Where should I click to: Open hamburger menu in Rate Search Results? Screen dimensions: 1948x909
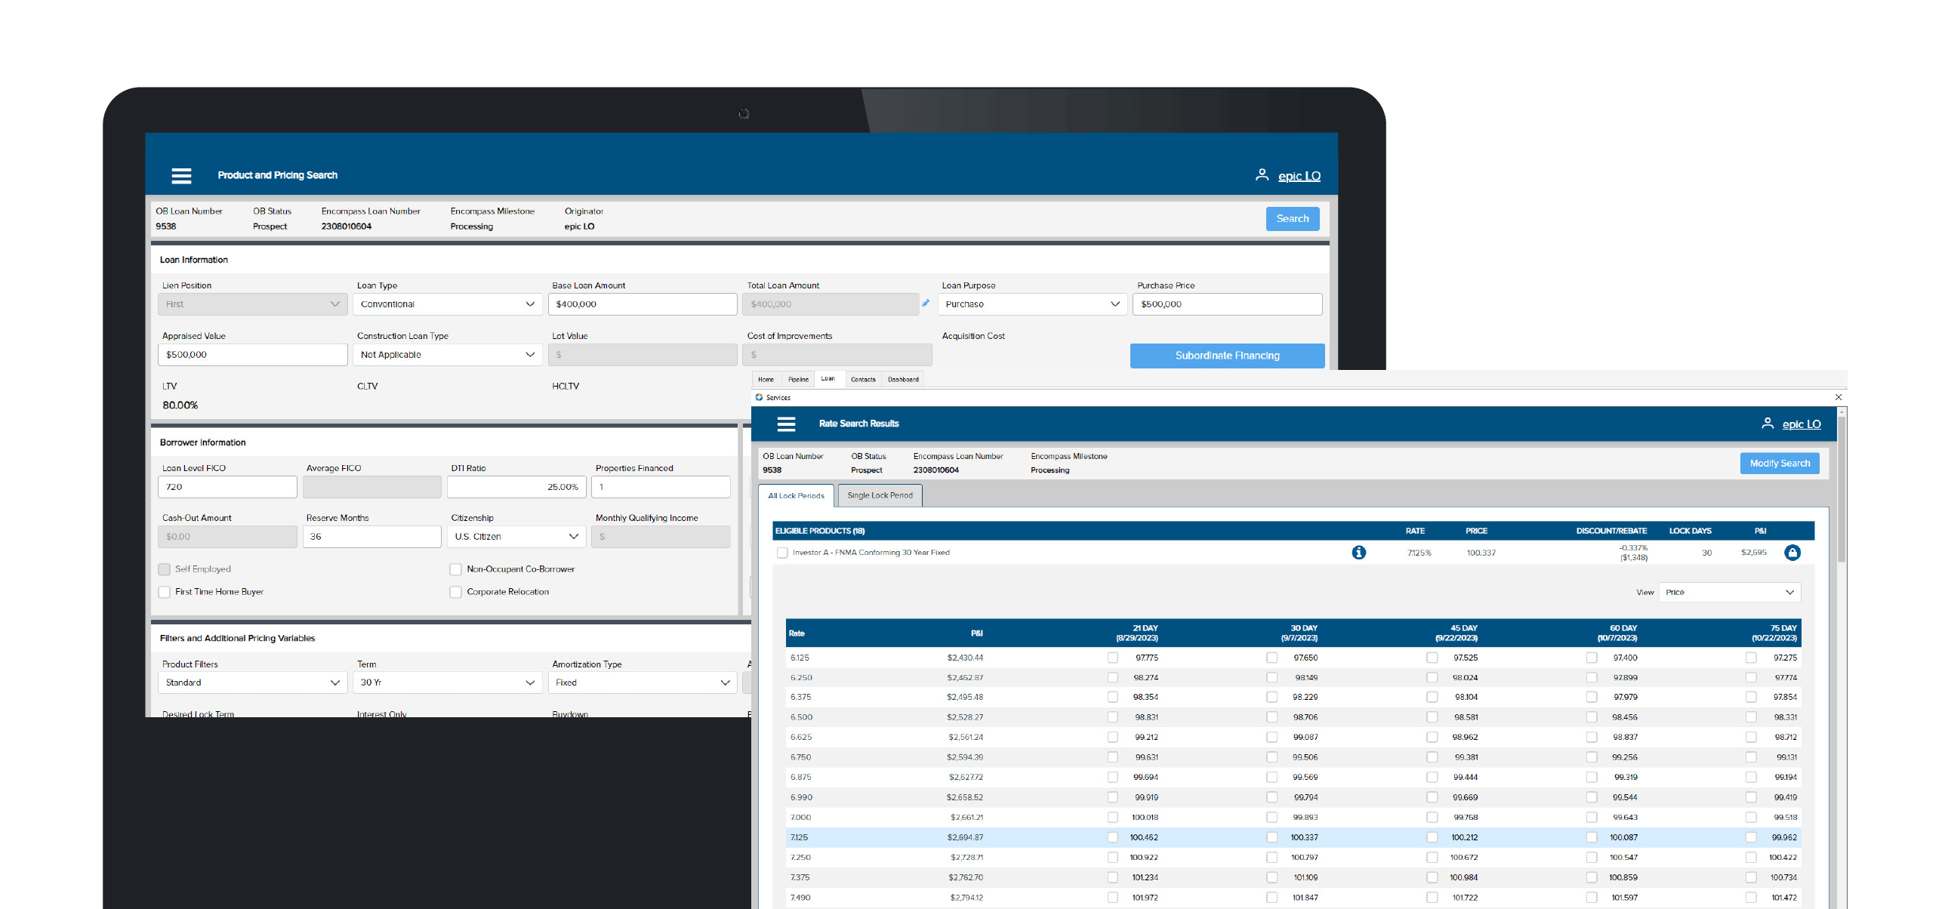point(787,424)
